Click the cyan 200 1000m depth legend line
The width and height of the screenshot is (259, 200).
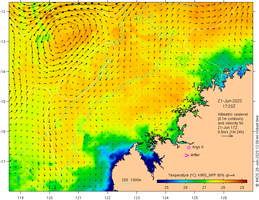click(127, 183)
